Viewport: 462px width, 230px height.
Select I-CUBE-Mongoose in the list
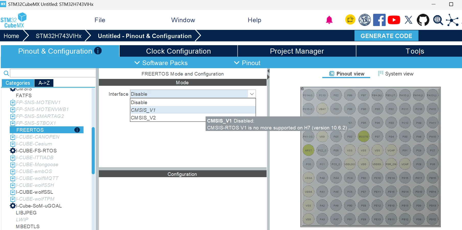point(37,164)
